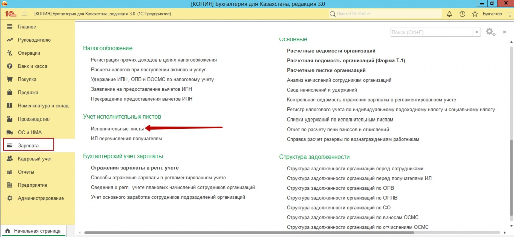The image size is (514, 237).
Task: Open Структура задолженности организаций по СО
Action: tap(339, 208)
